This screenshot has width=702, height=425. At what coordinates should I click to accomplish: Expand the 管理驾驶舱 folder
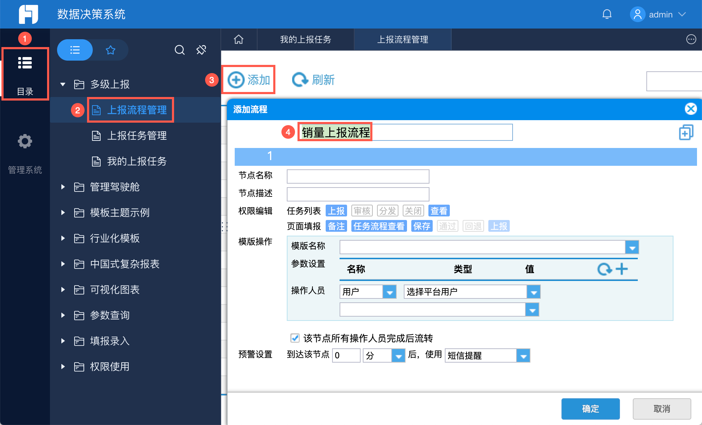click(x=63, y=187)
